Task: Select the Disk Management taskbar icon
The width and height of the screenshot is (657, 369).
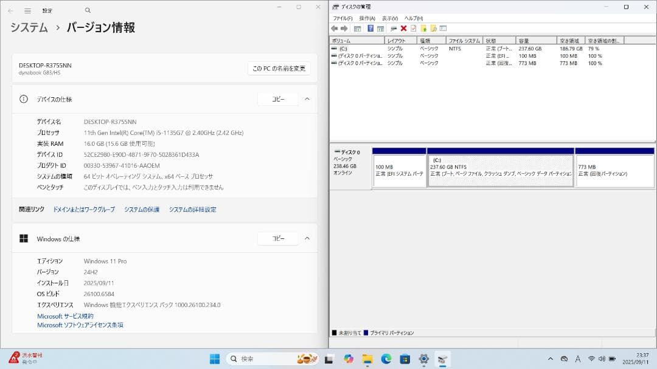Action: 442,358
